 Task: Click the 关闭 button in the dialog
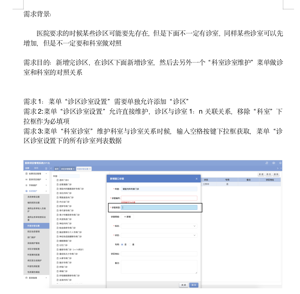pos(184,285)
